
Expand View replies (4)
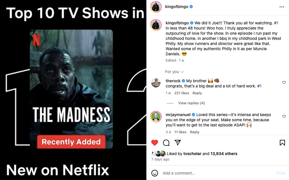point(191,103)
